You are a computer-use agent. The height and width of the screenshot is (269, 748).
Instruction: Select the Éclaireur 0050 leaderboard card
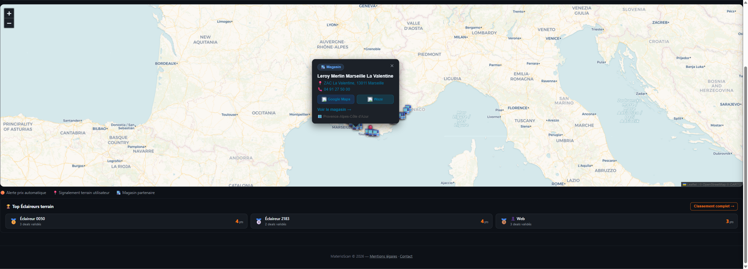(x=126, y=221)
